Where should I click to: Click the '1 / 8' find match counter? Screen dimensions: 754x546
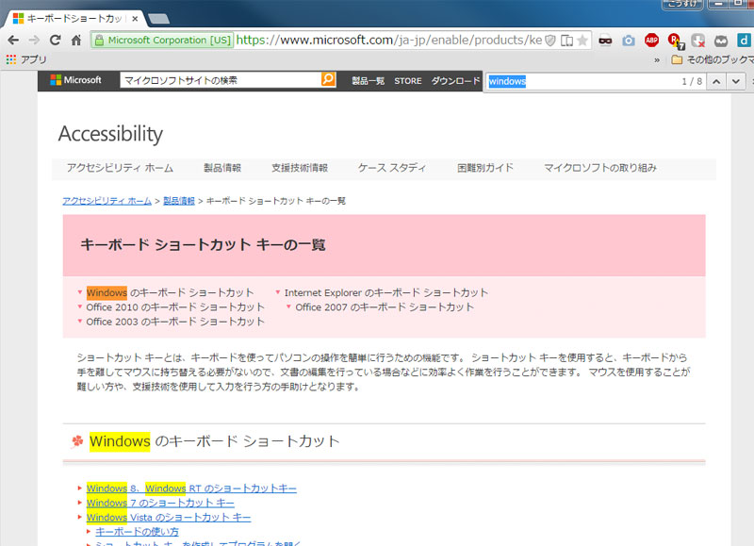pyautogui.click(x=692, y=81)
